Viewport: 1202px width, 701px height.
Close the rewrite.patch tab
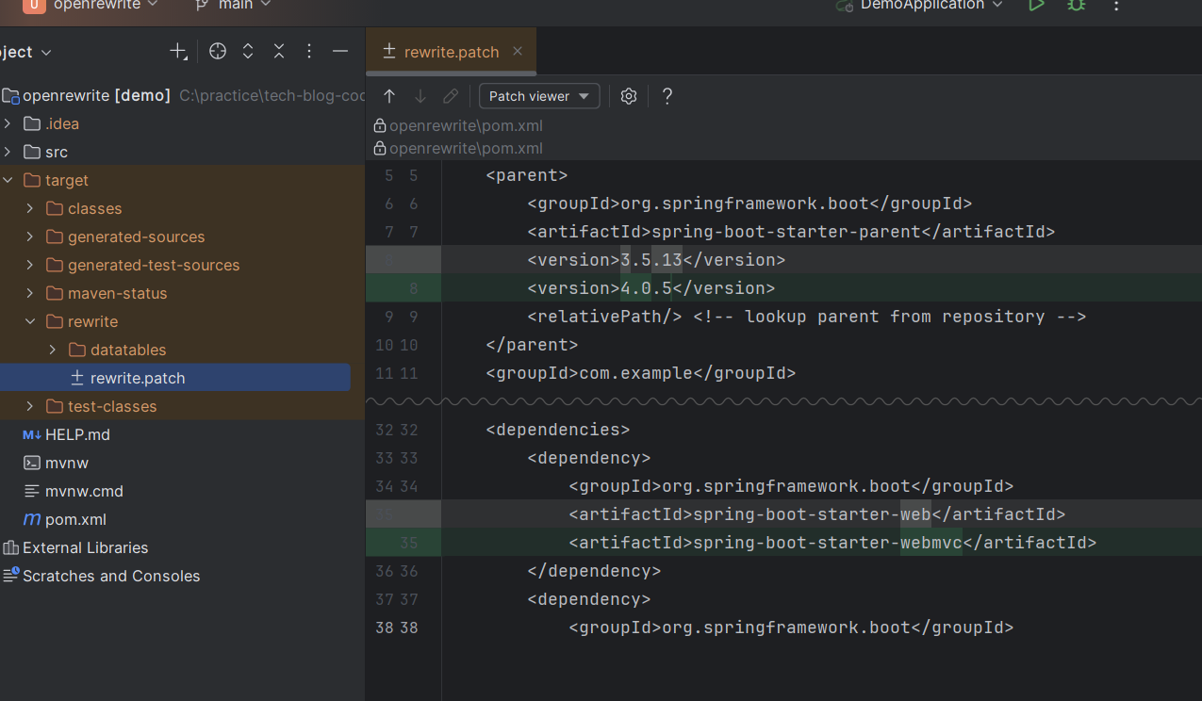[x=518, y=52]
